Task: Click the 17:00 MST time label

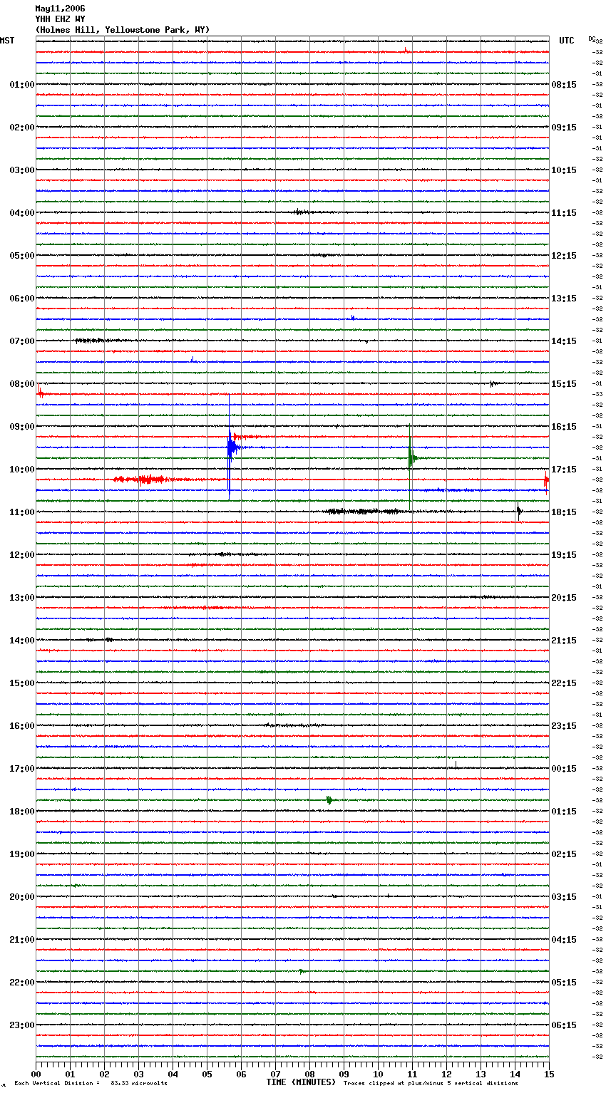Action: point(22,769)
